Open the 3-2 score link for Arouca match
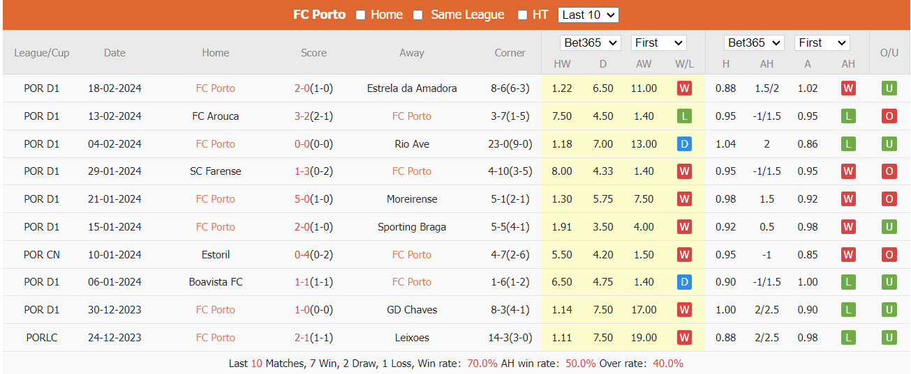The image size is (911, 374). [x=302, y=116]
